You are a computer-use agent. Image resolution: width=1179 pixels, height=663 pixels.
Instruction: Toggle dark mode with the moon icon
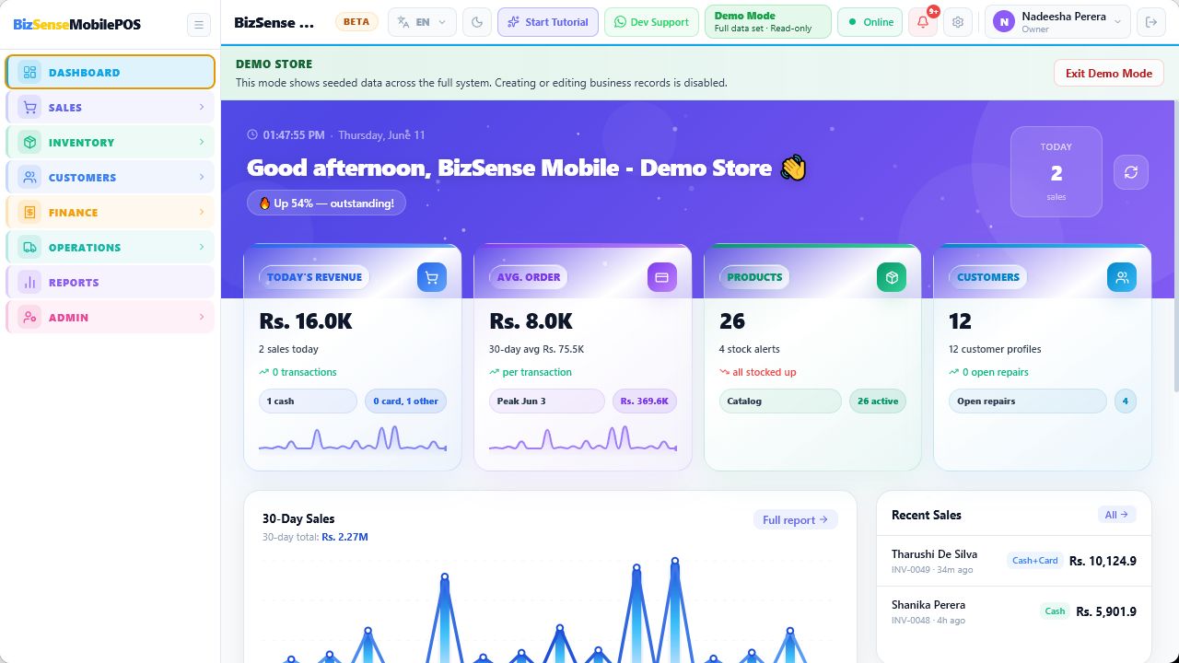pyautogui.click(x=477, y=22)
